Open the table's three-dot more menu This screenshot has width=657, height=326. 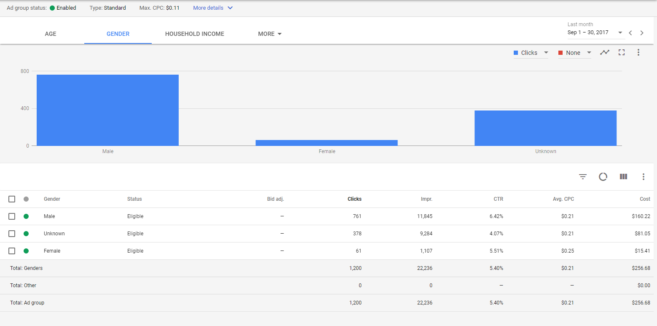coord(644,177)
